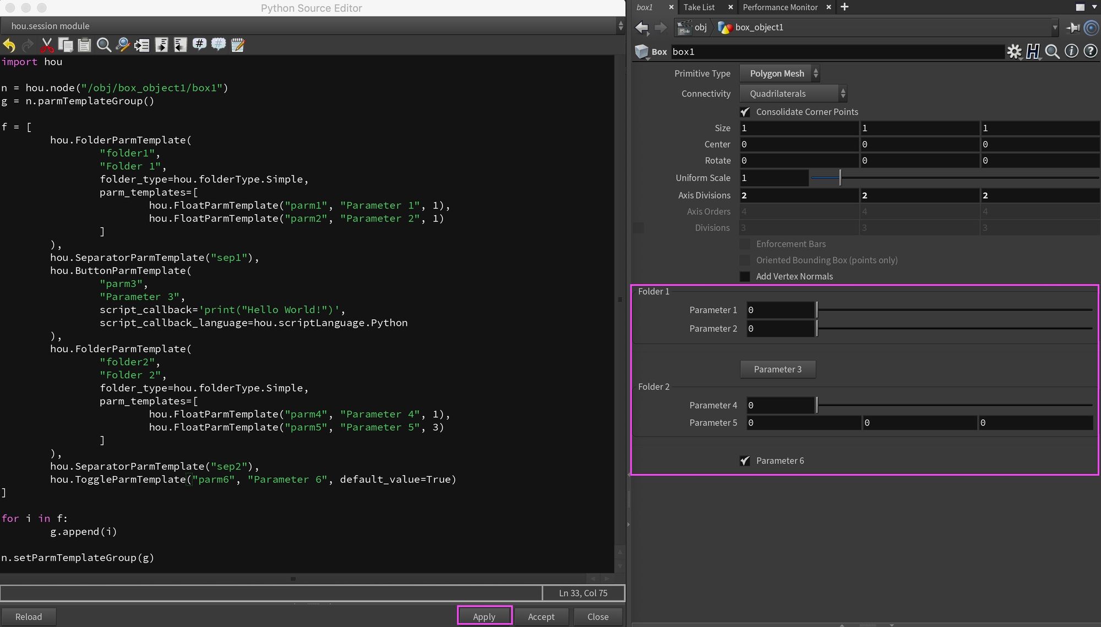The width and height of the screenshot is (1101, 627).
Task: Shift code selection left
Action: [x=180, y=45]
